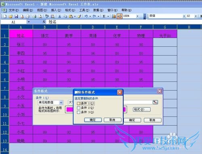Open the 单元格数值 condition type dropdown
The width and height of the screenshot is (202, 154).
tap(61, 103)
